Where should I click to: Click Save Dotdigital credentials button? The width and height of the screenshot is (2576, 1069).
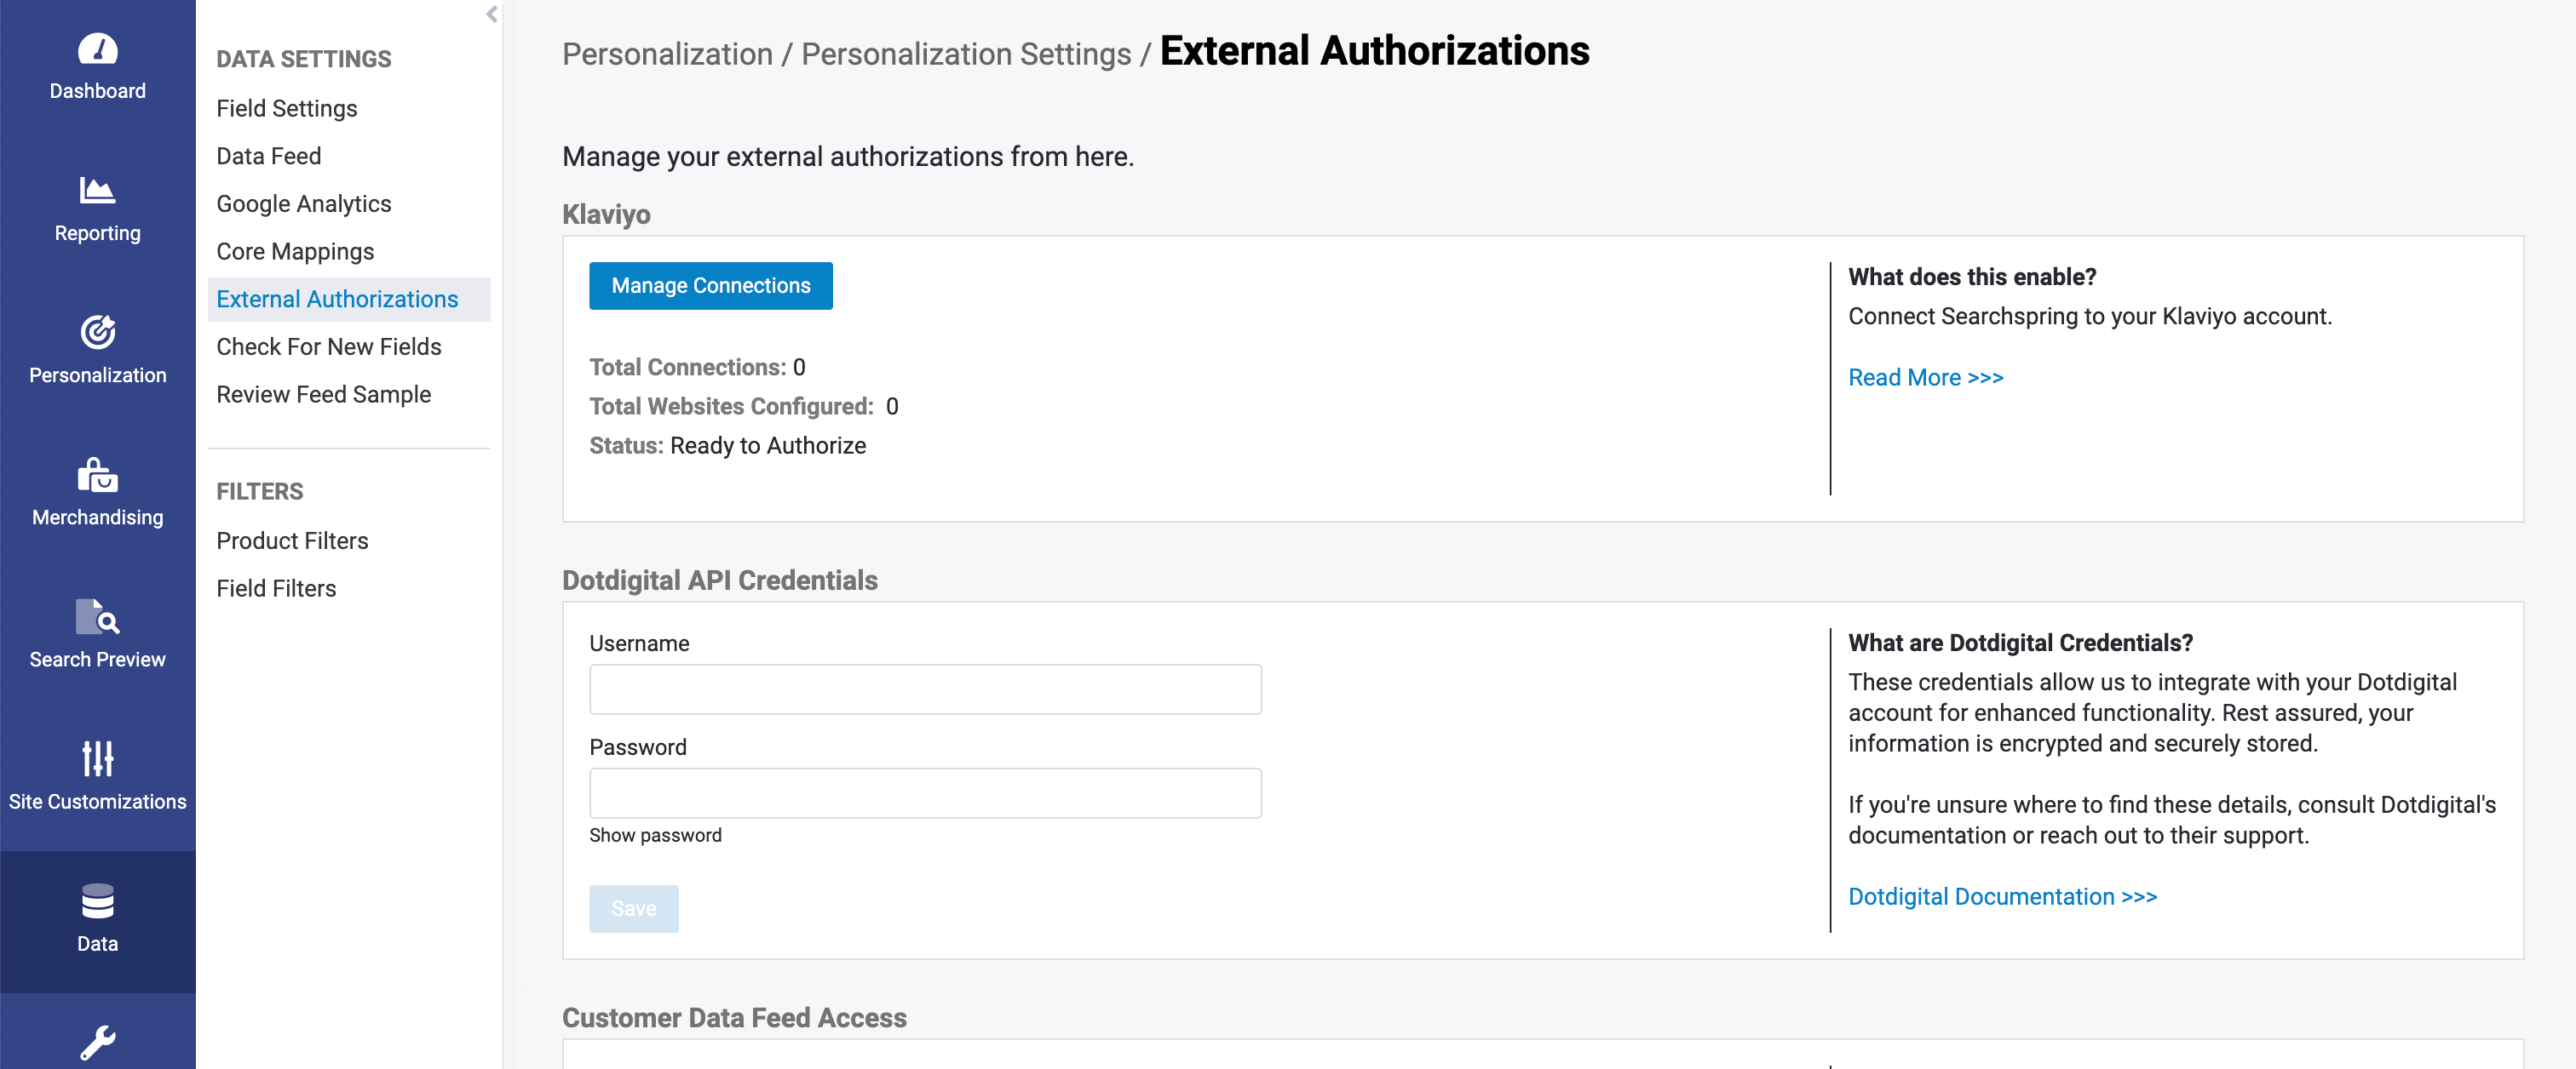click(633, 908)
